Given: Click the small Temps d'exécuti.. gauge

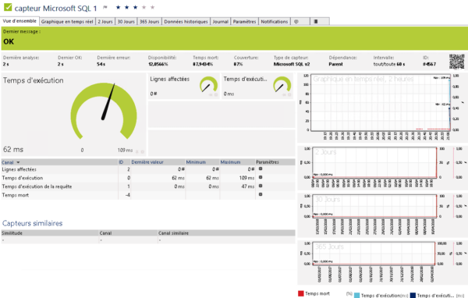Looking at the screenshot, I should [282, 85].
